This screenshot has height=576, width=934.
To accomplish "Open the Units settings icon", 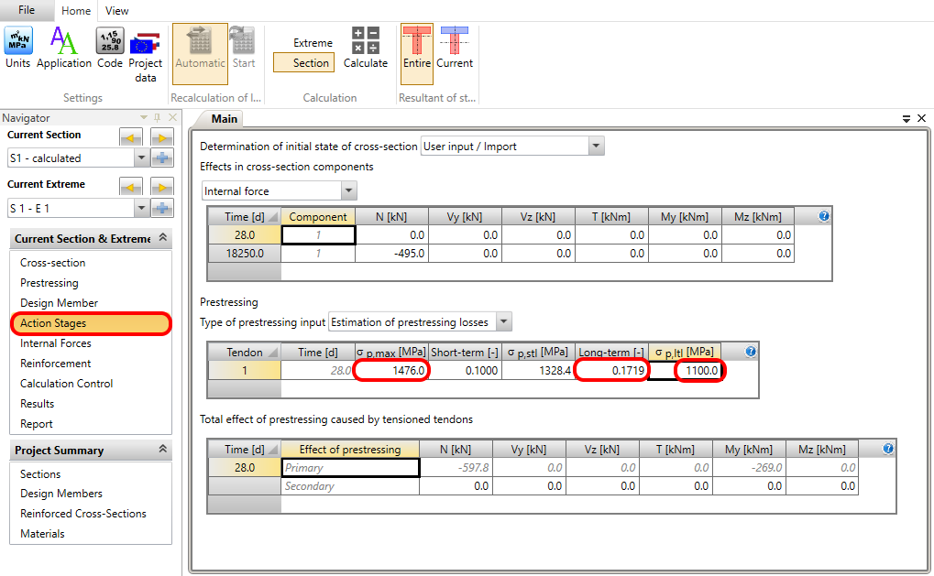I will [18, 48].
